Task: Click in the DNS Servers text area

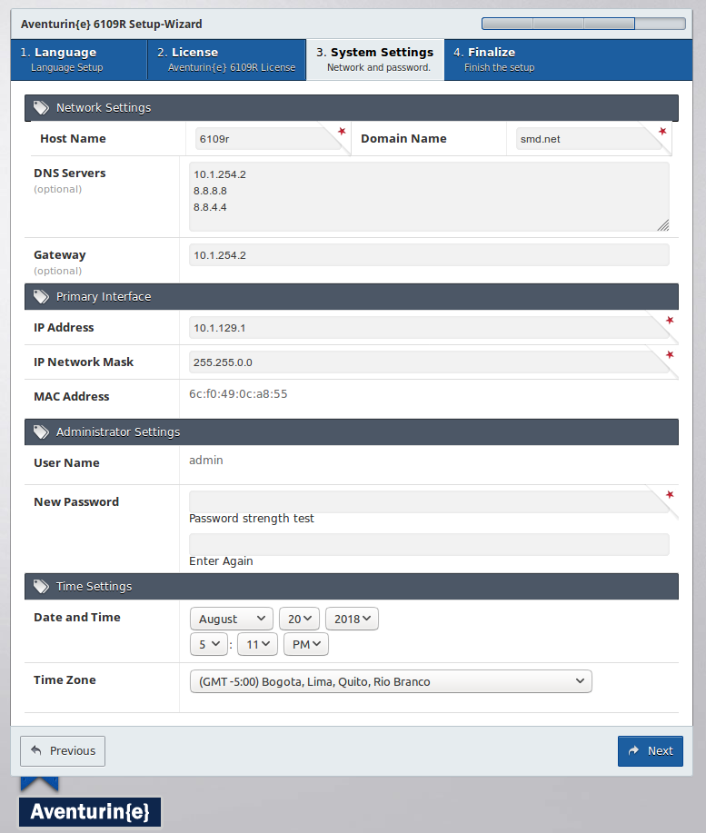Action: click(x=429, y=196)
